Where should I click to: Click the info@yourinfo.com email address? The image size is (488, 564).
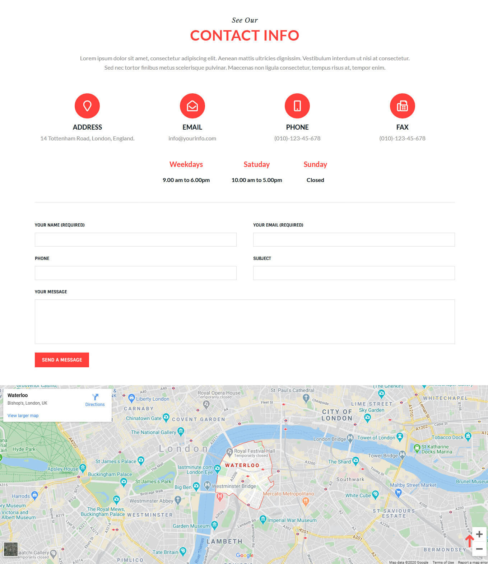[x=192, y=138]
